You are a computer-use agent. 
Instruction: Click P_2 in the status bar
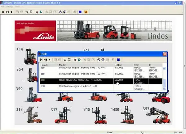coord(142,132)
